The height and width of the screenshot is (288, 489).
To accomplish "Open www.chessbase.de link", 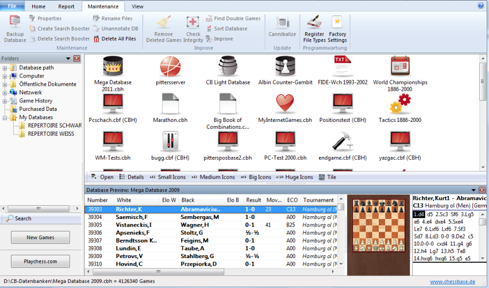I will click(x=453, y=282).
